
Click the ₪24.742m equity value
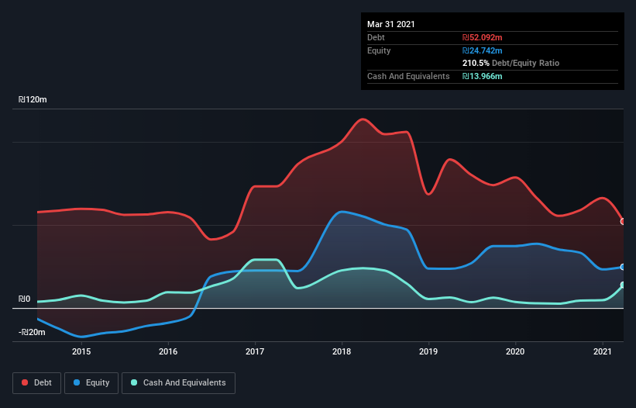tap(483, 50)
